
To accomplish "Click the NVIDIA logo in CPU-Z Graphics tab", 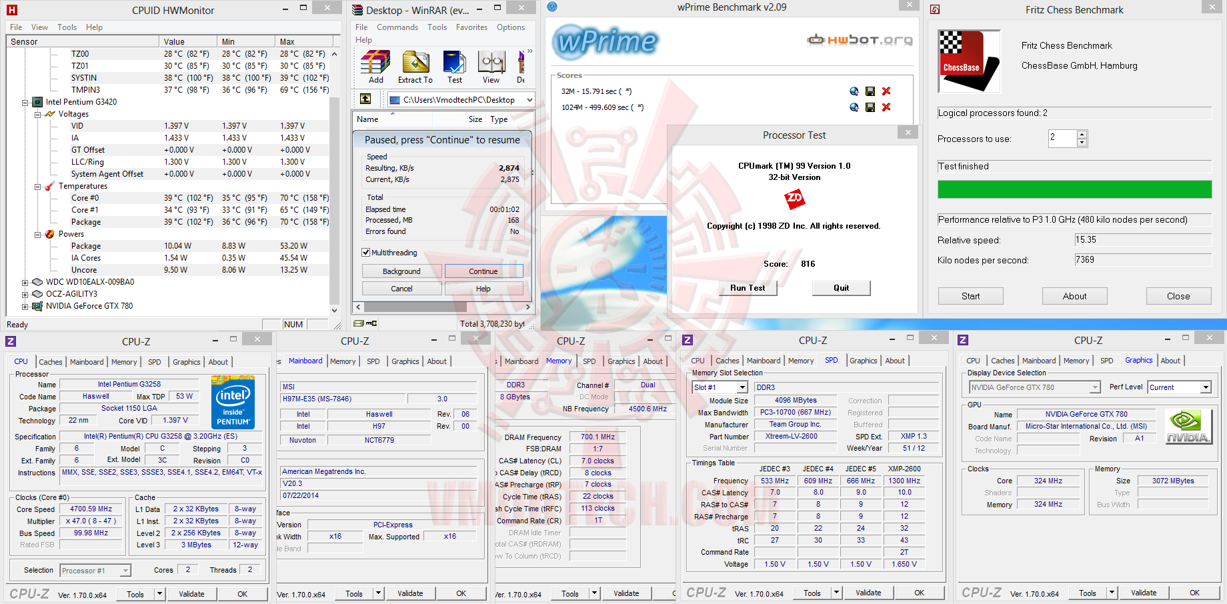I will (1188, 427).
